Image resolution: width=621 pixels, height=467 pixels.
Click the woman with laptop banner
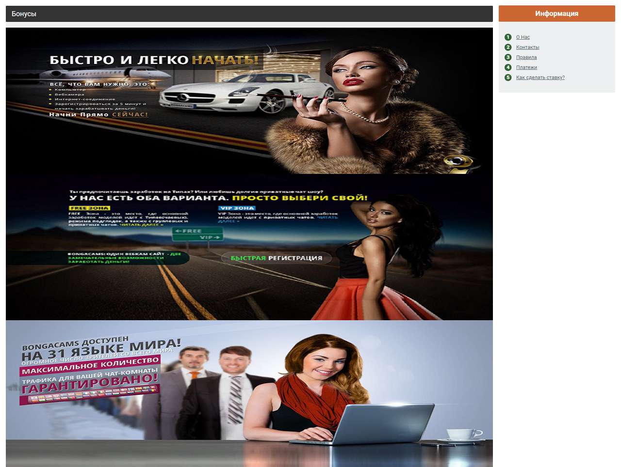coord(249,393)
